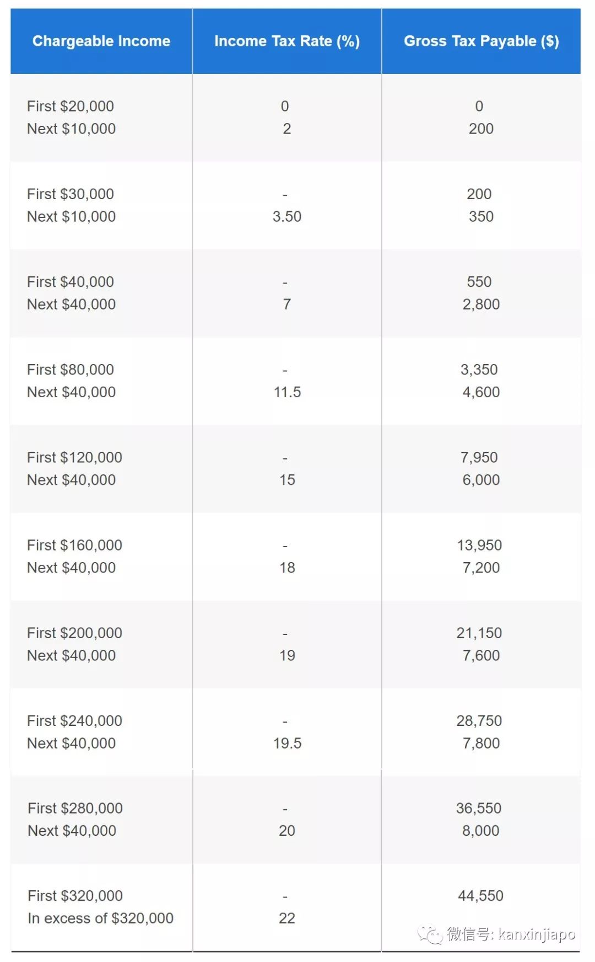
Task: Click the 21,150 gross tax amount
Action: [x=479, y=633]
